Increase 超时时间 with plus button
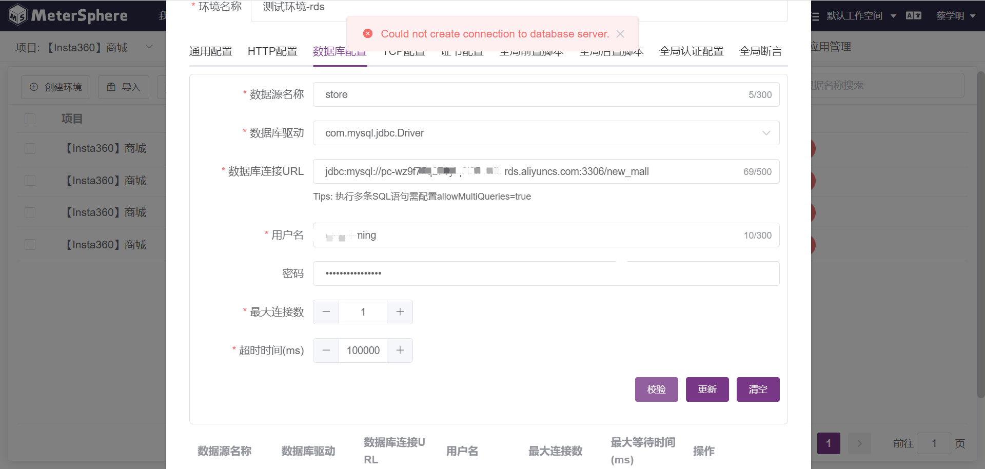This screenshot has height=469, width=985. coord(400,350)
